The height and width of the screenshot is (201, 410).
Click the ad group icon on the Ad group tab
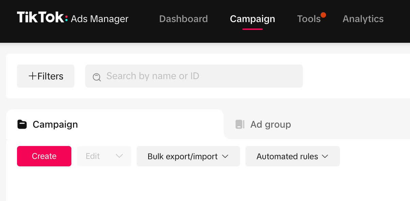(240, 124)
